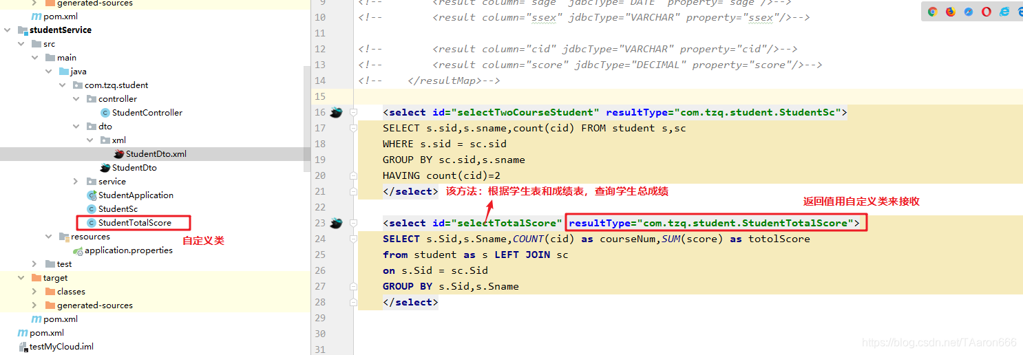Image resolution: width=1023 pixels, height=355 pixels.
Task: Fold the select block at line 16
Action: pyautogui.click(x=352, y=112)
